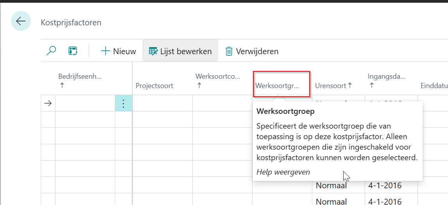Image resolution: width=448 pixels, height=205 pixels.
Task: Click the Lijst bewerken table-edit icon
Action: point(153,51)
